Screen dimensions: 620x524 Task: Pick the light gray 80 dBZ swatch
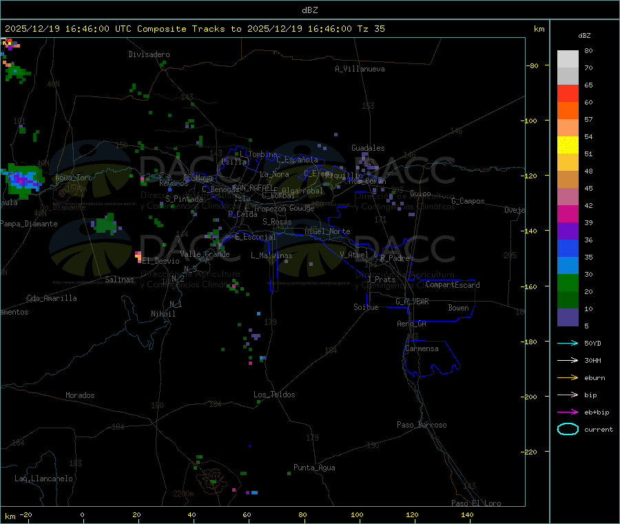click(568, 59)
